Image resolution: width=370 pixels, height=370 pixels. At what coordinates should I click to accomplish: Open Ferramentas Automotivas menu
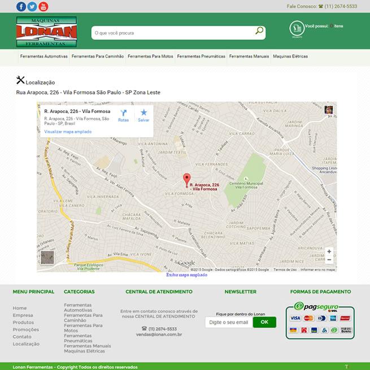click(44, 56)
